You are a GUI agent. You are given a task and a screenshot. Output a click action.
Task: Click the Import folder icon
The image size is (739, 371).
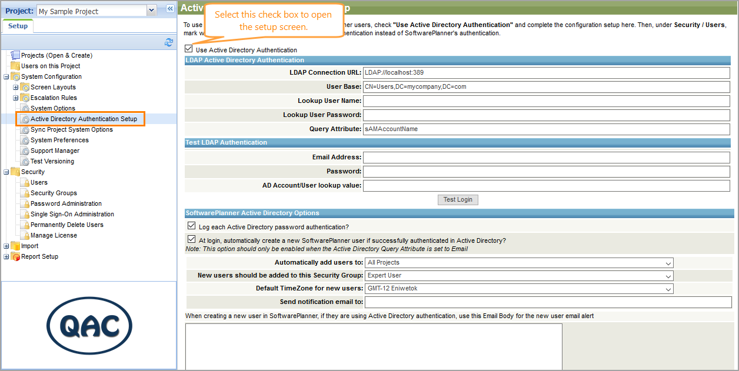[15, 246]
